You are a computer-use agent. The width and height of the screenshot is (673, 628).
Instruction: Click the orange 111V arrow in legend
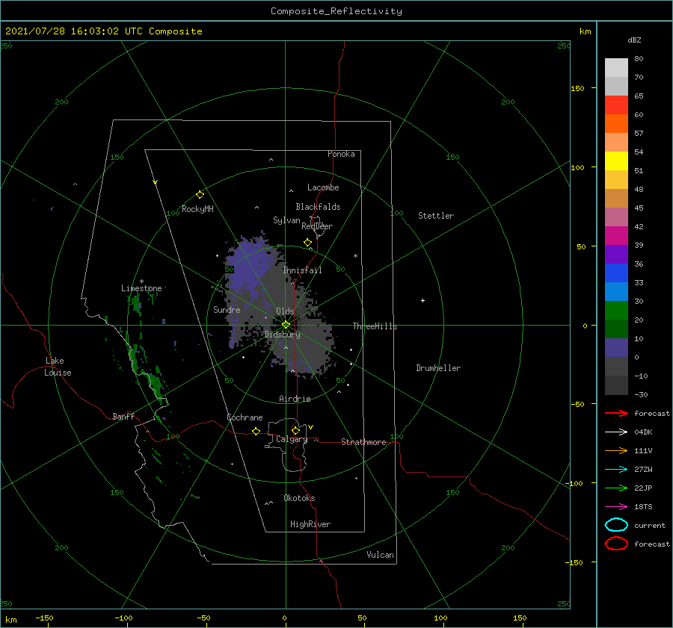click(616, 450)
